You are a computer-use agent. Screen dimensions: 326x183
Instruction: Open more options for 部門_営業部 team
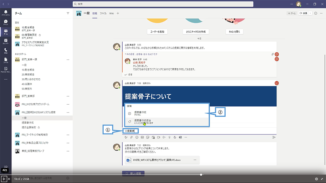coord(68,96)
